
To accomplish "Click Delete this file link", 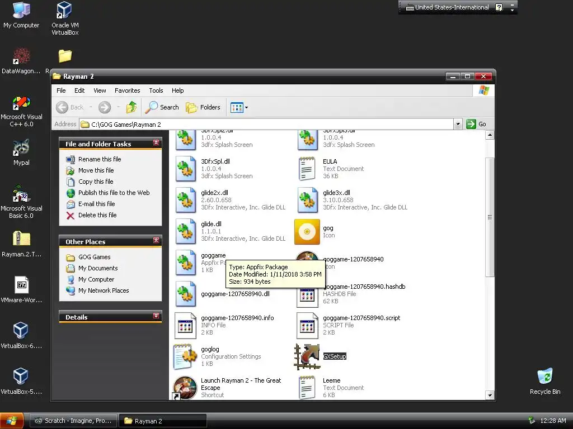I will 97,215.
